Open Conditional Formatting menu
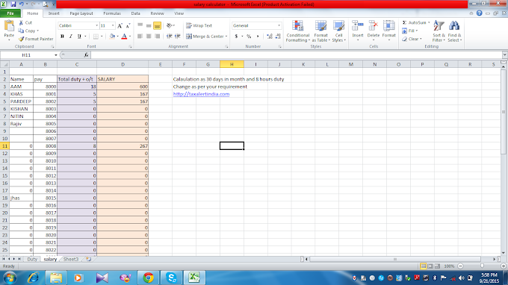 coord(298,31)
